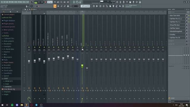Click the stop button in transport
The image size is (190, 107).
point(42,2)
